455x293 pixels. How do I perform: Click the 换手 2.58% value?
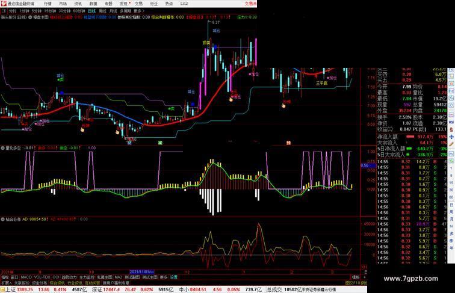tap(405, 117)
